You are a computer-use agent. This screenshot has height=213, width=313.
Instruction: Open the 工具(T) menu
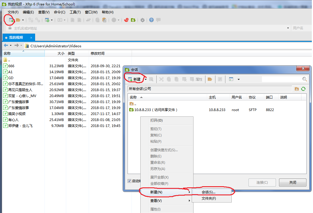point(75,12)
